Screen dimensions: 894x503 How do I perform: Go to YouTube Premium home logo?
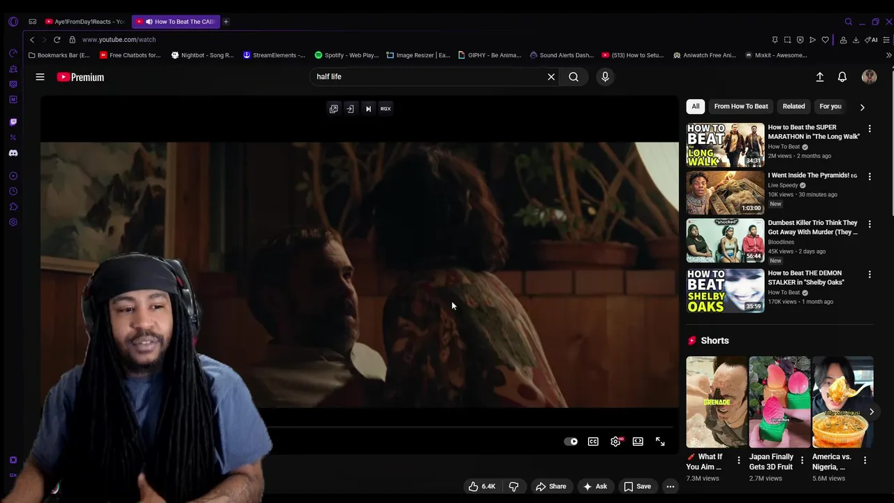pos(80,78)
